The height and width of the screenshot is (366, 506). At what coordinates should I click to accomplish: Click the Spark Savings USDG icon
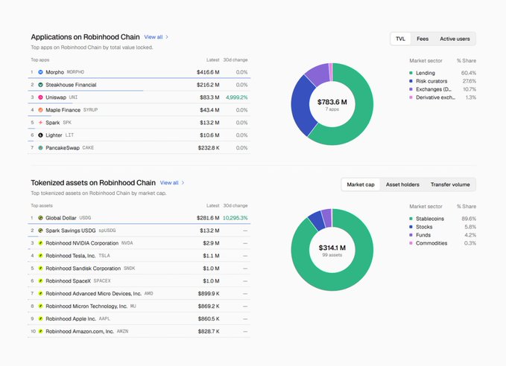click(41, 231)
